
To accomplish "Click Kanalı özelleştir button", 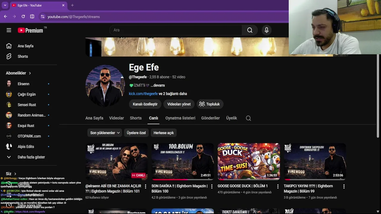I will point(145,104).
